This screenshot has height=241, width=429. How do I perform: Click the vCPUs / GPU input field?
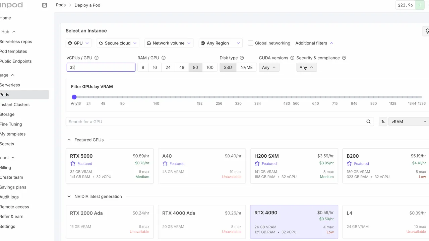tap(101, 67)
